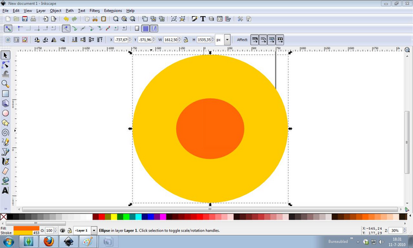This screenshot has height=248, width=413.
Task: Click the Windows Start orb
Action: [9, 242]
